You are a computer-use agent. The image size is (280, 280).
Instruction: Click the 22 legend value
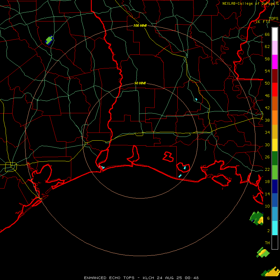(x=267, y=169)
